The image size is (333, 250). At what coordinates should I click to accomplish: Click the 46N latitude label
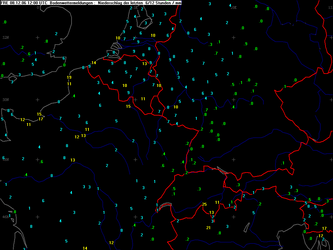tap(6, 217)
